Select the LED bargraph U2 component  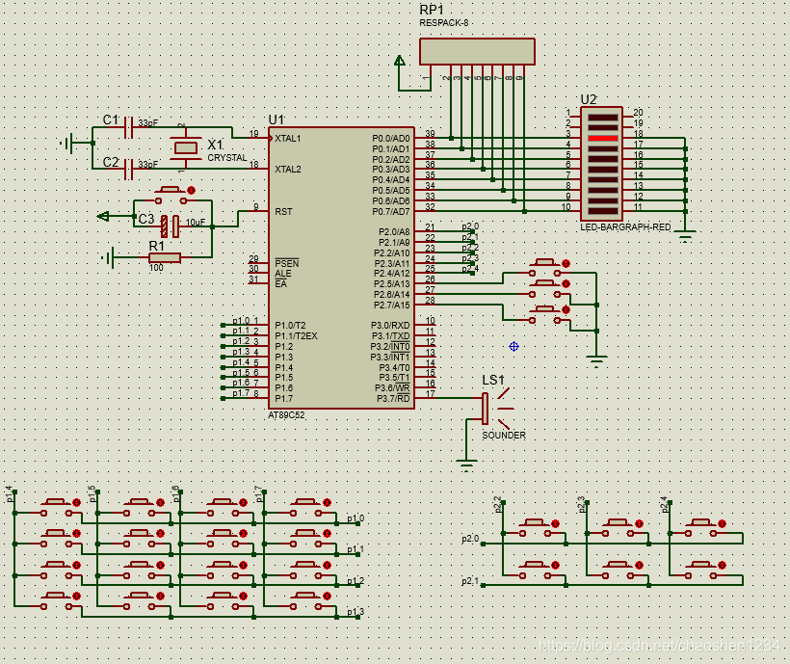click(x=602, y=163)
